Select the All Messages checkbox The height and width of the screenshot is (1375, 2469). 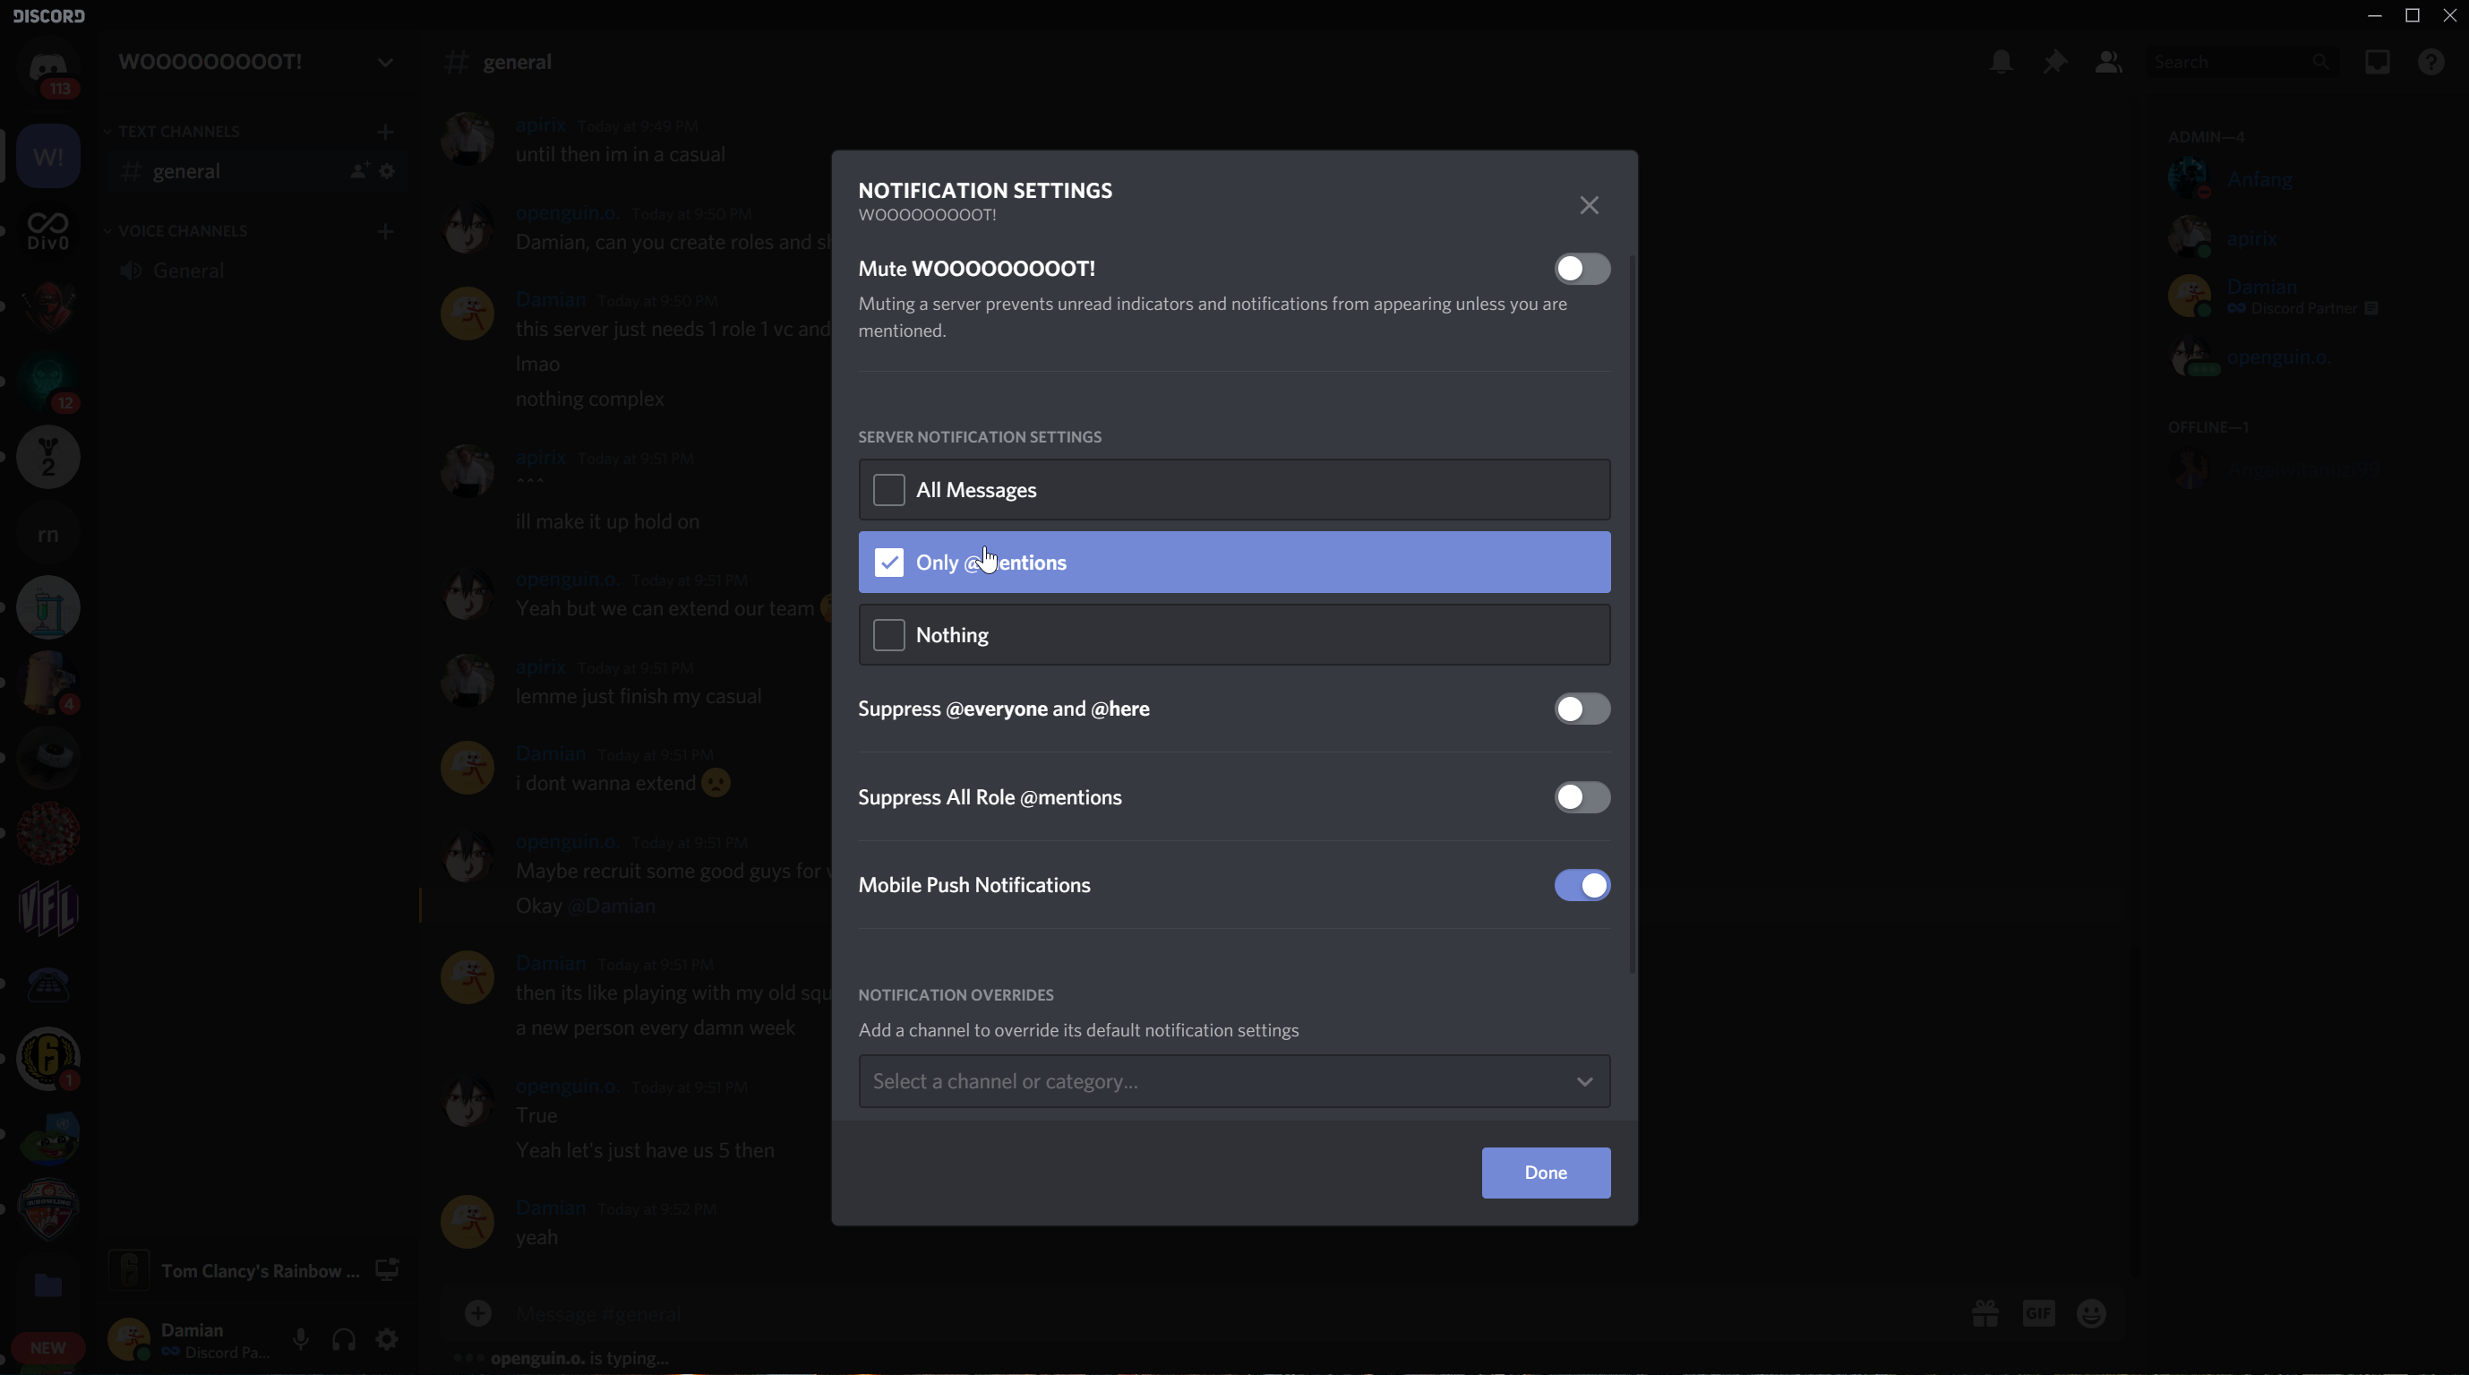coord(888,490)
